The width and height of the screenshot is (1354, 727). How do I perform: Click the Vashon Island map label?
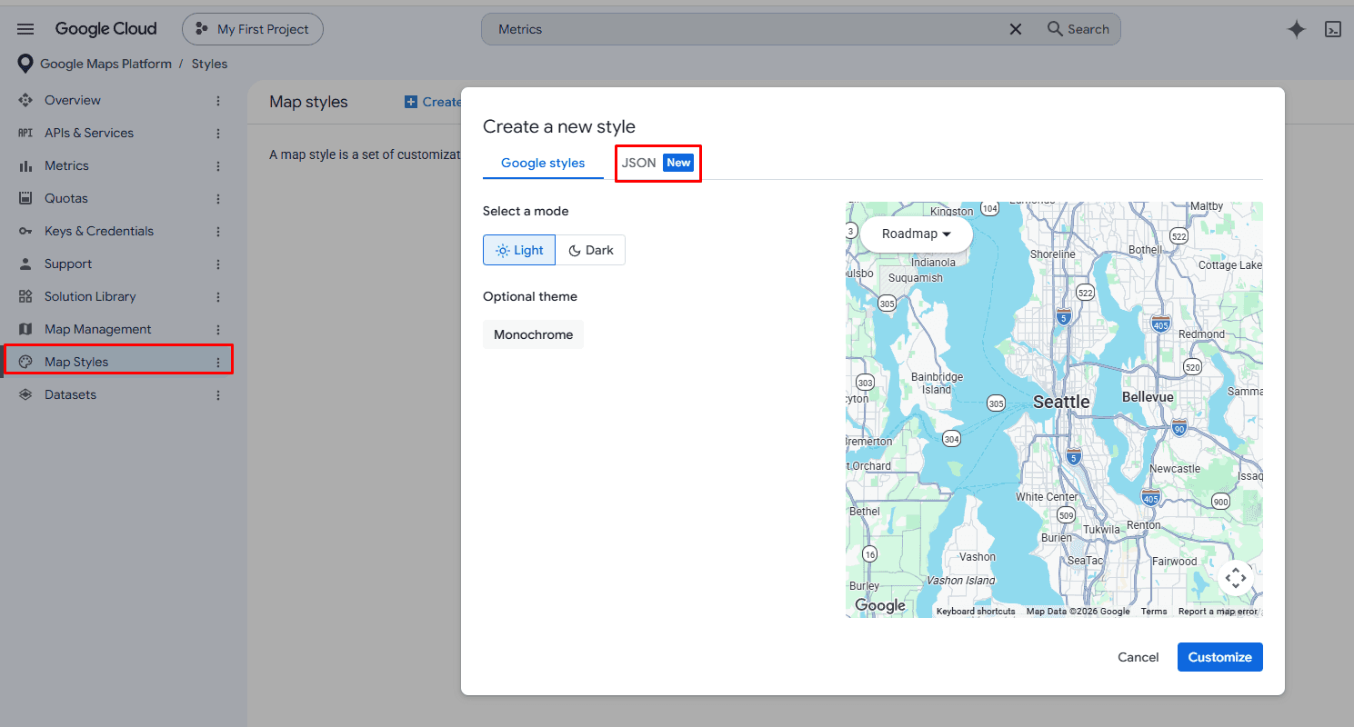pos(962,581)
